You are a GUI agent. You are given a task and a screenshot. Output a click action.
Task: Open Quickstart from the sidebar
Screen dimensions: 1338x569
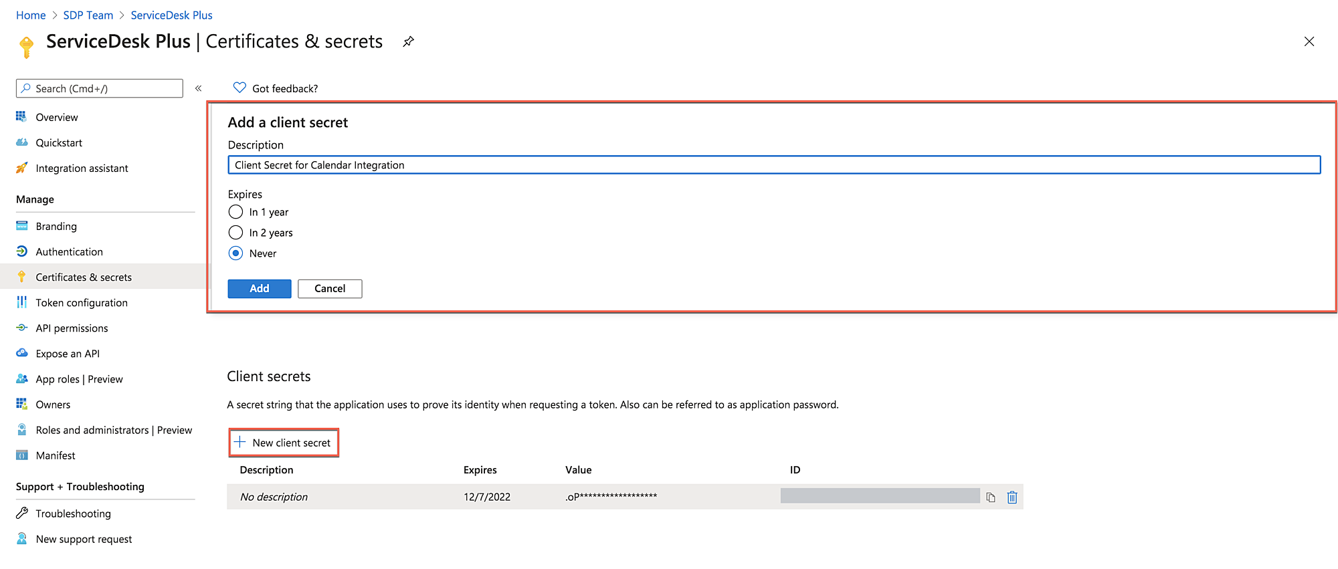(x=59, y=143)
